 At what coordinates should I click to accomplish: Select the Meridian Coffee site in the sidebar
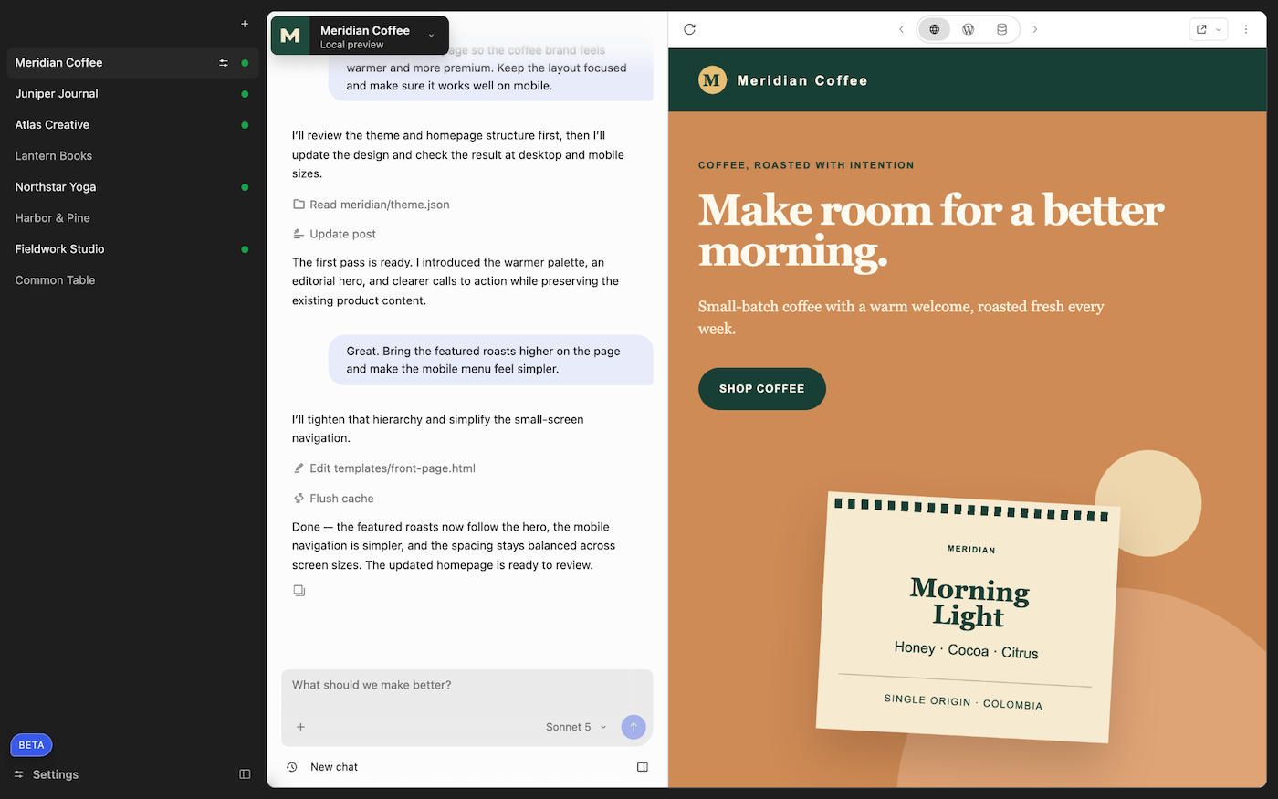point(132,63)
